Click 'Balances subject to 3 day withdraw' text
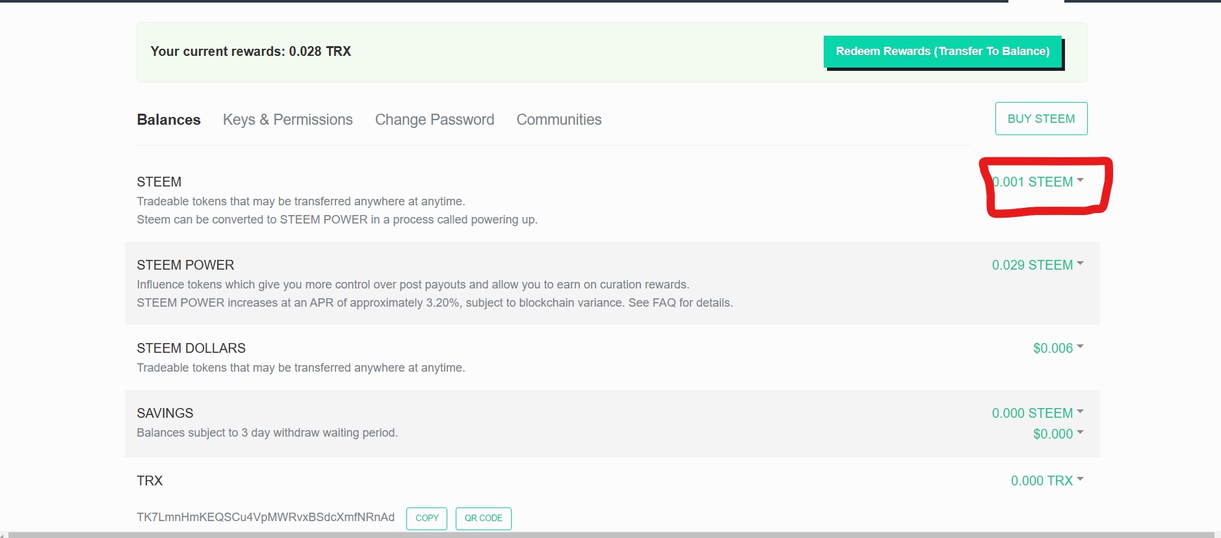Viewport: 1221px width, 538px height. tap(267, 433)
